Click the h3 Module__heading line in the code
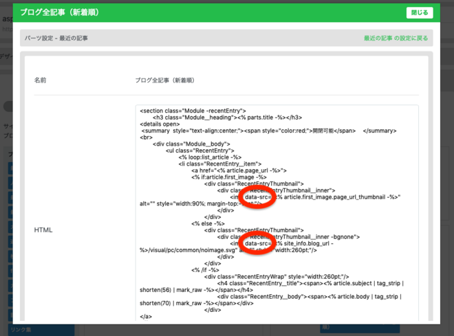The height and width of the screenshot is (336, 454). [x=227, y=117]
